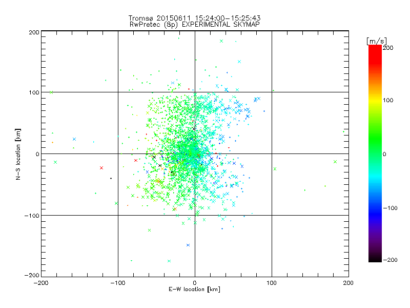Click the colorbar label '-100'

(390, 208)
